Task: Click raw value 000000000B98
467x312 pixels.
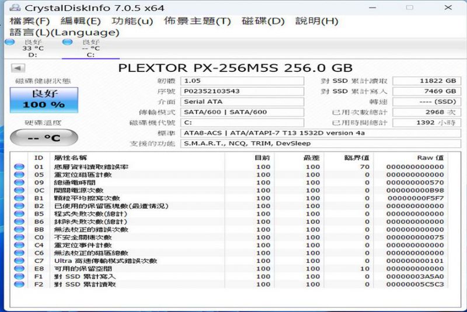Action: click(415, 190)
